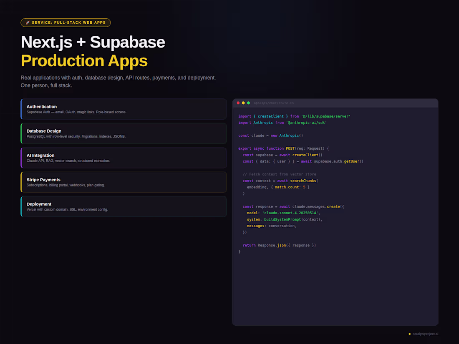Click the '@/lib/supabase/server' import string
Viewport: 459px width, 344px height.
[x=326, y=116]
